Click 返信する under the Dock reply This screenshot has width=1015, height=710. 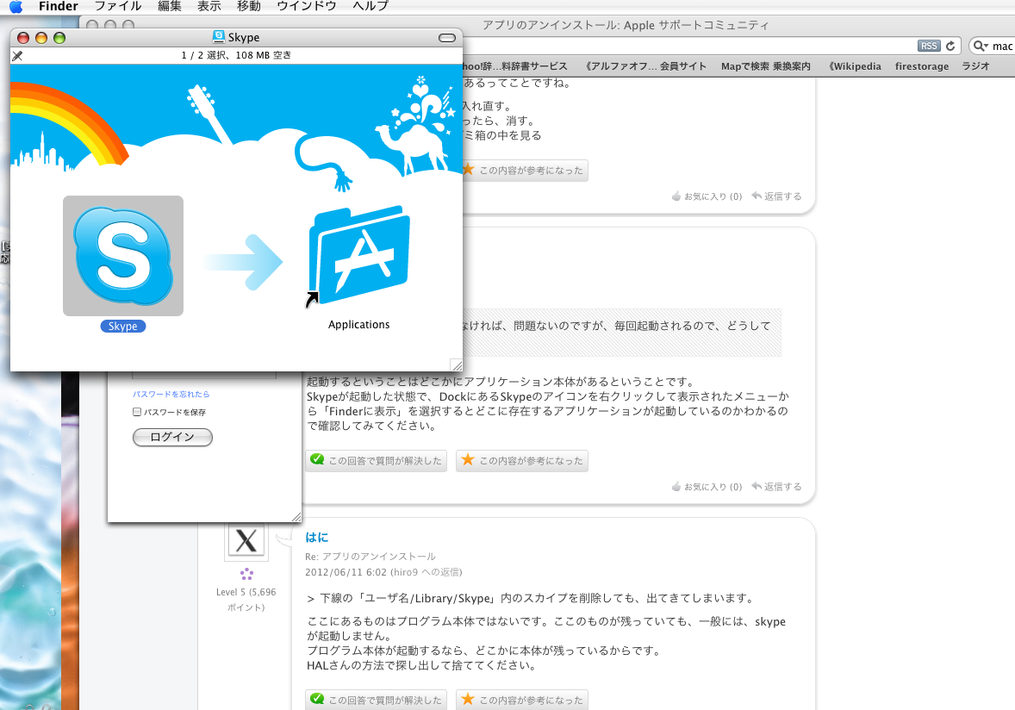coord(777,487)
